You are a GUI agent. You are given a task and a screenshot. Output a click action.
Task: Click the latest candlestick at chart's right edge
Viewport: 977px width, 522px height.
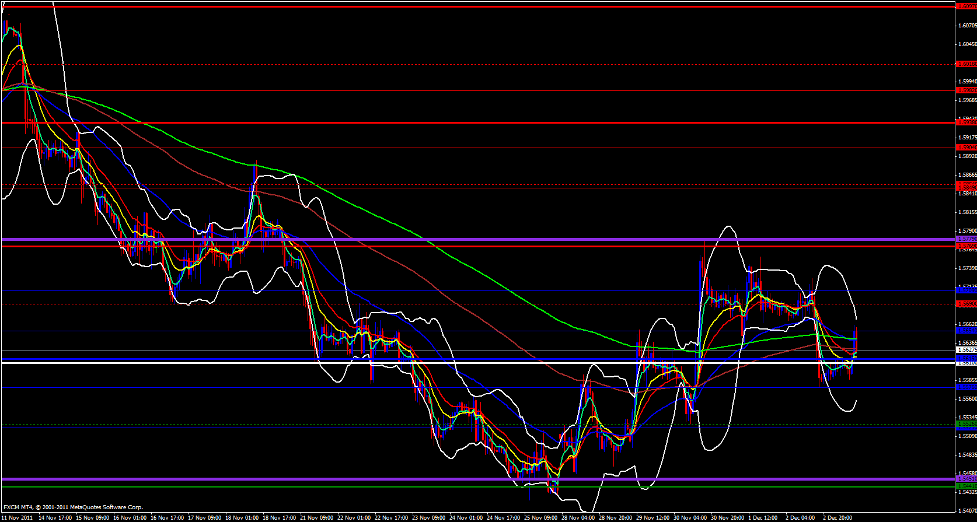click(x=856, y=341)
